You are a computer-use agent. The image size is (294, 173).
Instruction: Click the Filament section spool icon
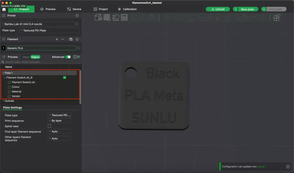4,39
